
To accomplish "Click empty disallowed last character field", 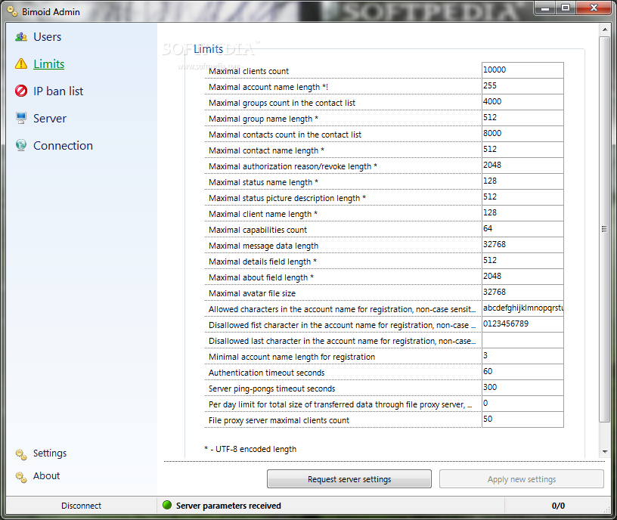I will point(522,340).
